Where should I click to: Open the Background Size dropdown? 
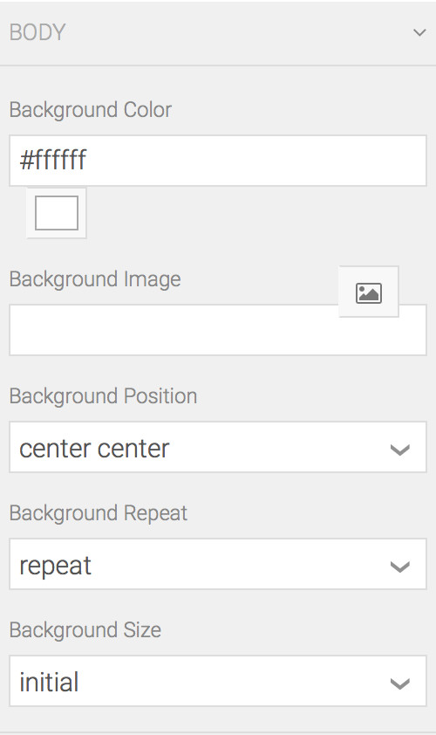click(218, 681)
